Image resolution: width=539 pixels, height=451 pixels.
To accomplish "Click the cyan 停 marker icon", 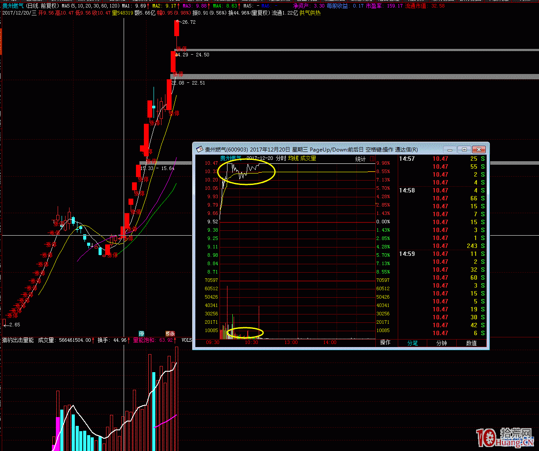I will [142, 333].
